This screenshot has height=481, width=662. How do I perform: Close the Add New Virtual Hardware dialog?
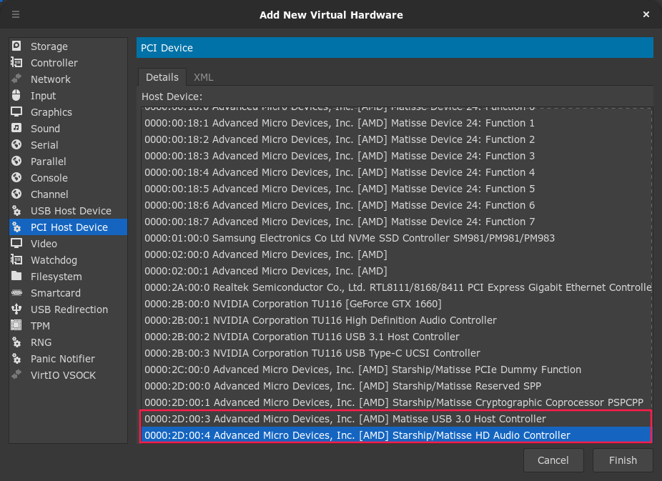pos(646,15)
